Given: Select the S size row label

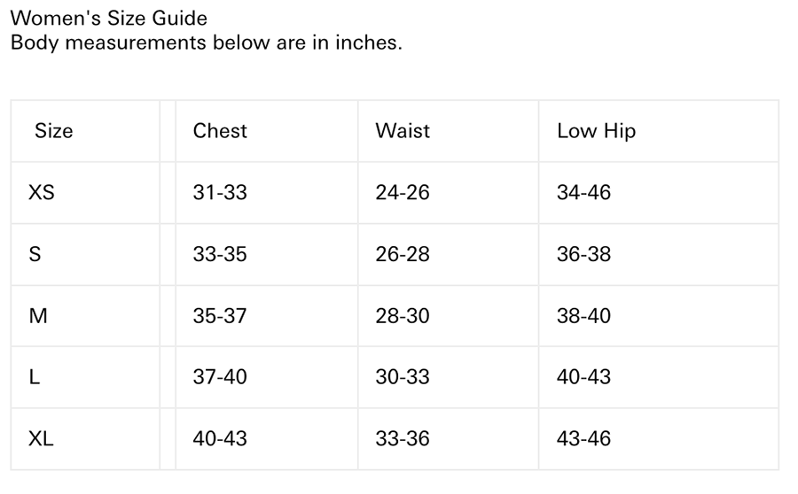Looking at the screenshot, I should click(x=35, y=254).
